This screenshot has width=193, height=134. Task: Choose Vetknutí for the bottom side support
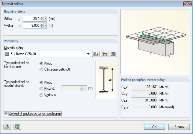point(41,95)
